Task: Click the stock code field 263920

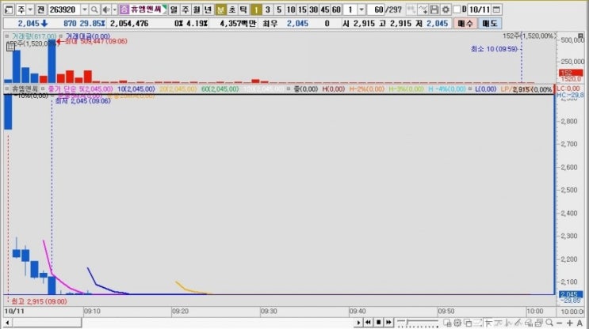Action: coord(64,9)
